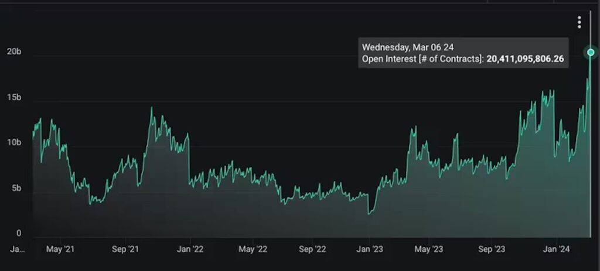The width and height of the screenshot is (600, 271).
Task: Click the '5b' y-axis label
Action: pyautogui.click(x=16, y=188)
